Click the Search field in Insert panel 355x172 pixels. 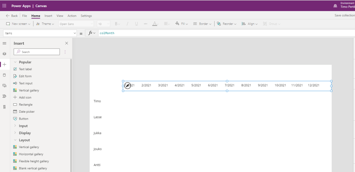point(37,52)
